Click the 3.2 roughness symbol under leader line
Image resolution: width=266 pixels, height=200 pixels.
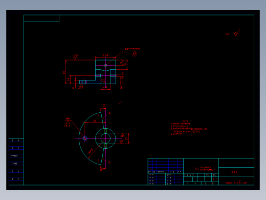pyautogui.click(x=135, y=54)
